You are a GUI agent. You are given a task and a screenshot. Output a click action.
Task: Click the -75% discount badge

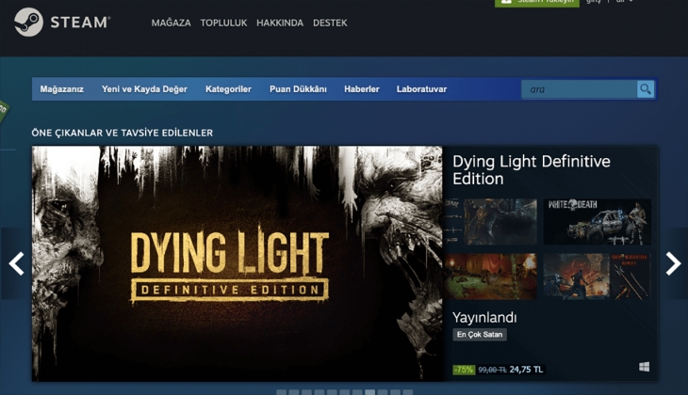[x=464, y=370]
